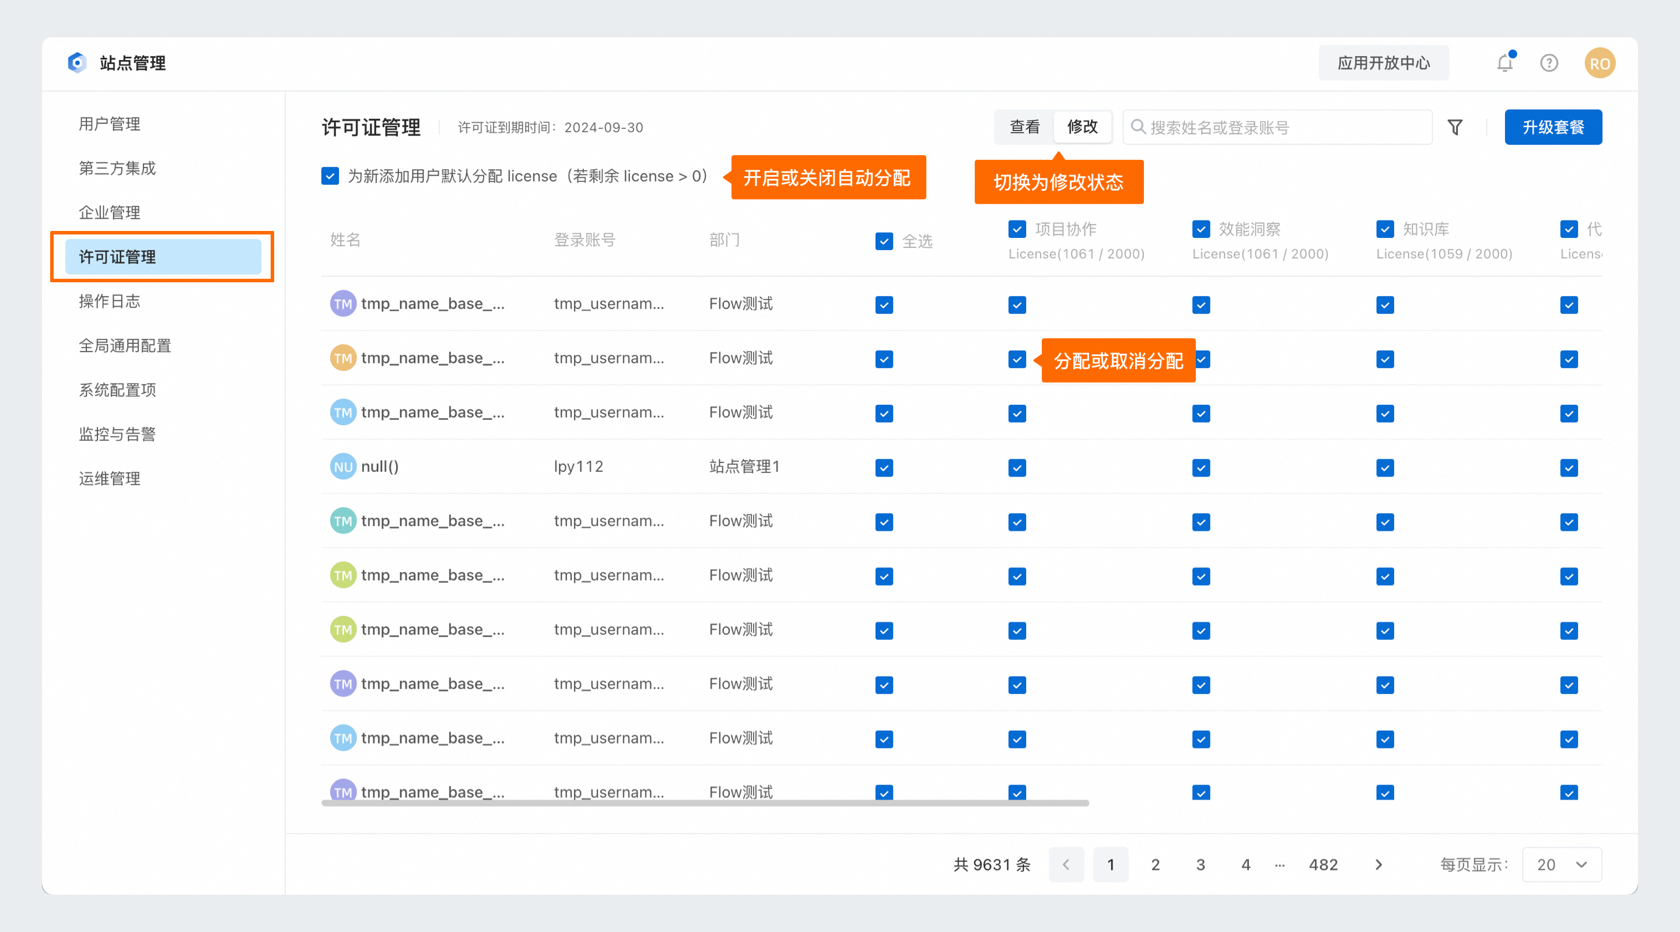Click the 共 9631 条 total count
Image resolution: width=1680 pixels, height=932 pixels.
[x=992, y=864]
